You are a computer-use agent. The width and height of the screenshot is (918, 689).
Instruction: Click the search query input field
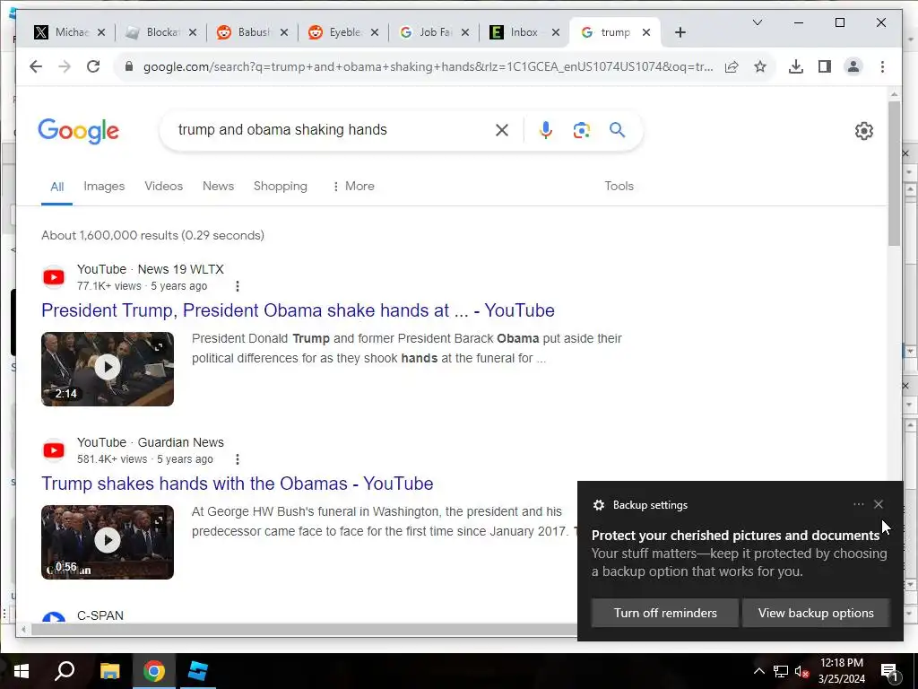pyautogui.click(x=331, y=129)
